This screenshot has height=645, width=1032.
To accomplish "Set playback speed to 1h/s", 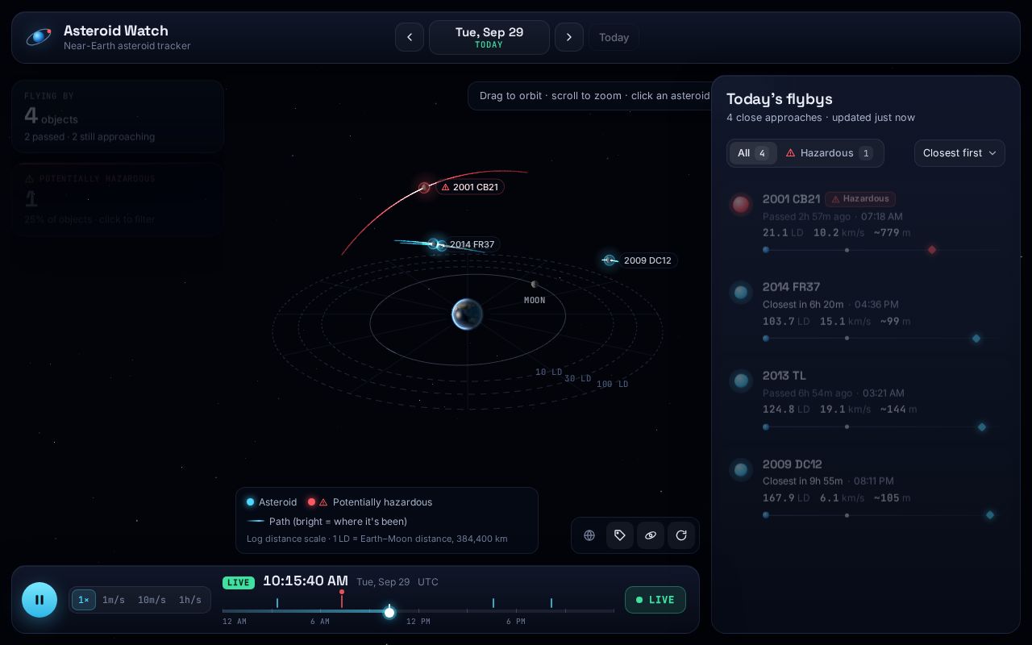I will click(x=190, y=600).
